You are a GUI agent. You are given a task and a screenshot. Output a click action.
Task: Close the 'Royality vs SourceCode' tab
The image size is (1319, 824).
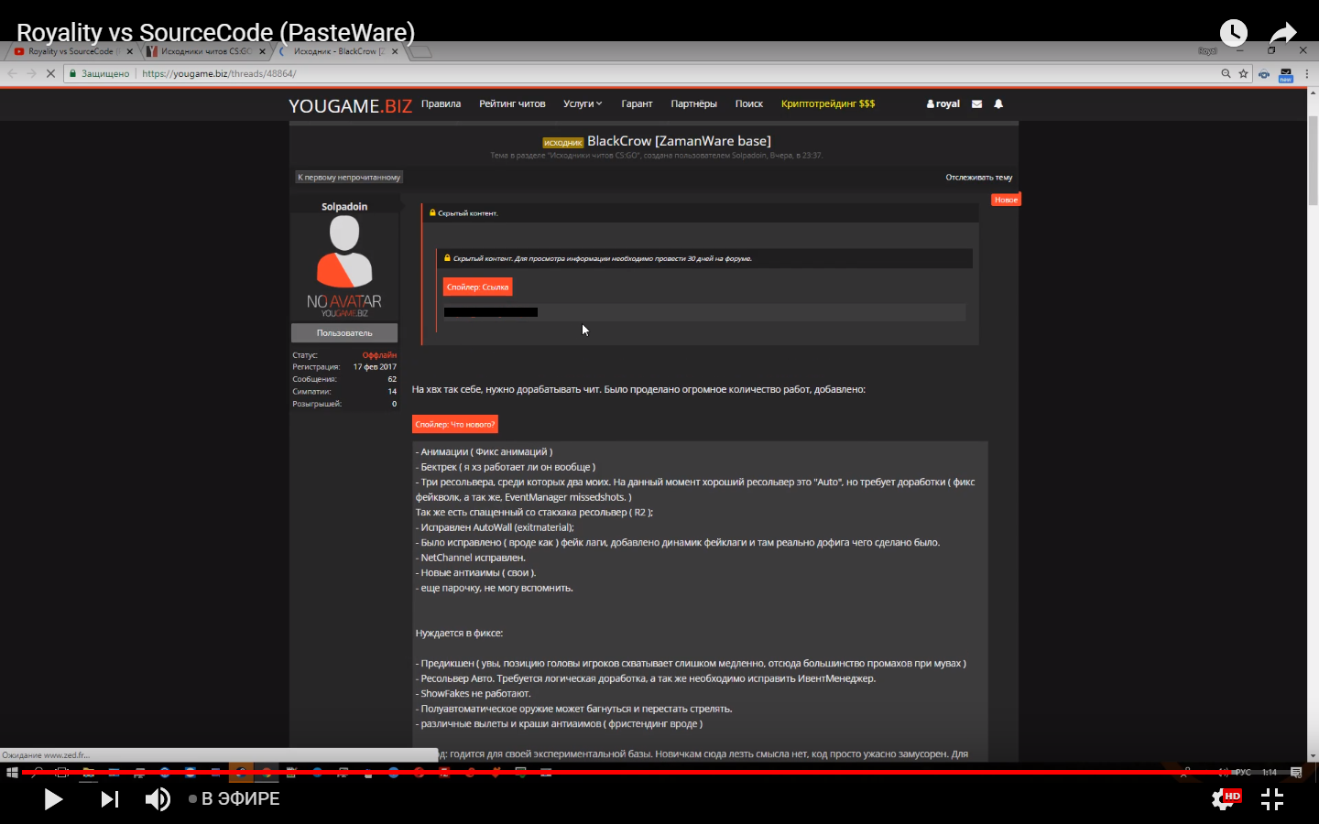pyautogui.click(x=129, y=51)
